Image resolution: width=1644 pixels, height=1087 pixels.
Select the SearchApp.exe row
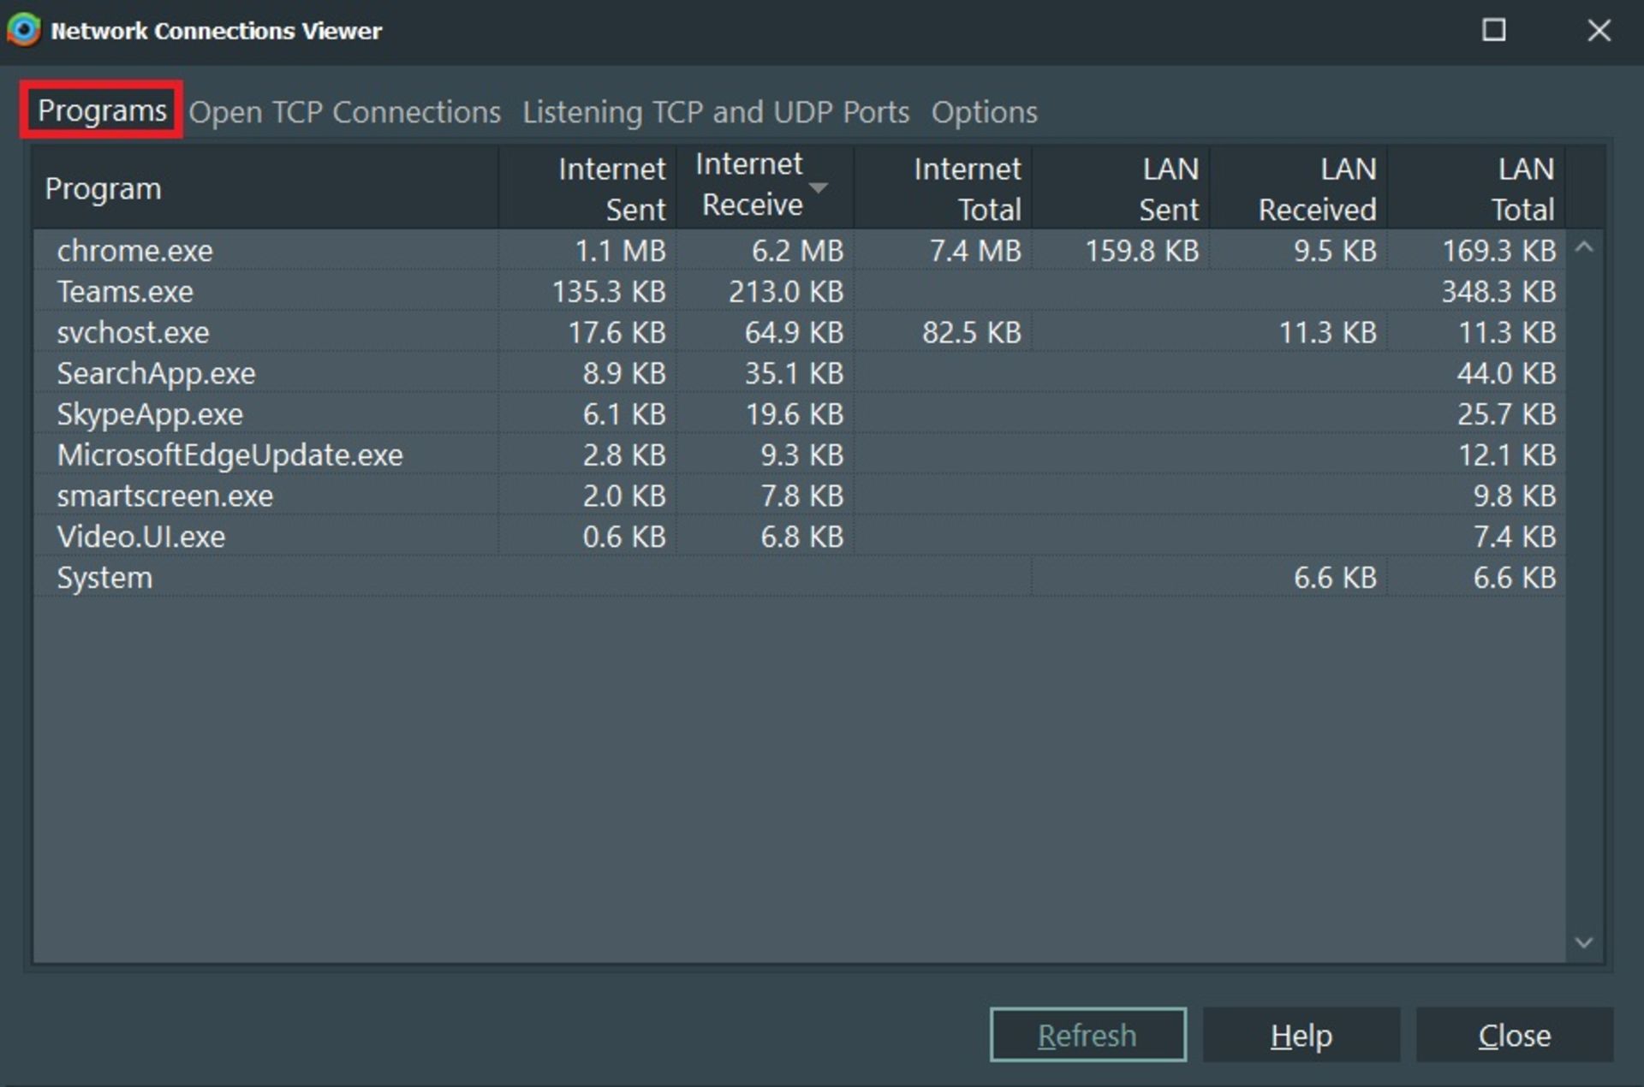pos(800,373)
